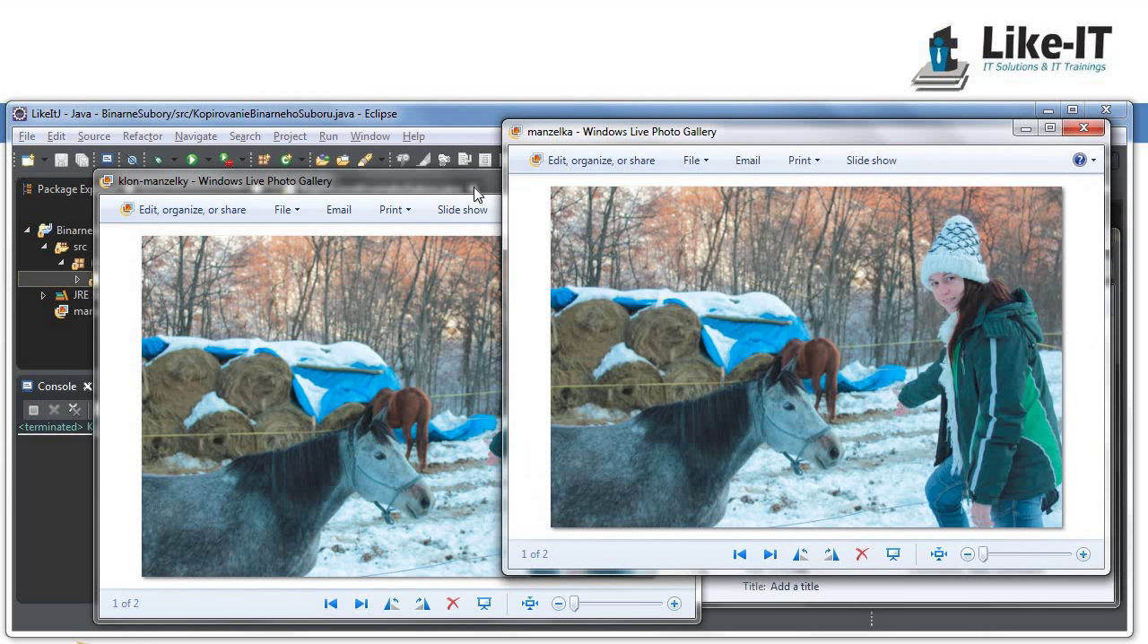The height and width of the screenshot is (644, 1148).
Task: Click Eclipse Save toolbar icon
Action: tap(61, 160)
